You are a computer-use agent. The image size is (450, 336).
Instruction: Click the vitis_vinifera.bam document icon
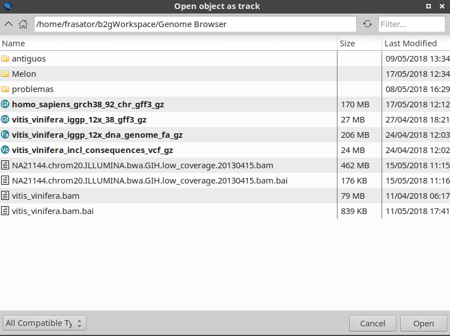coord(6,196)
